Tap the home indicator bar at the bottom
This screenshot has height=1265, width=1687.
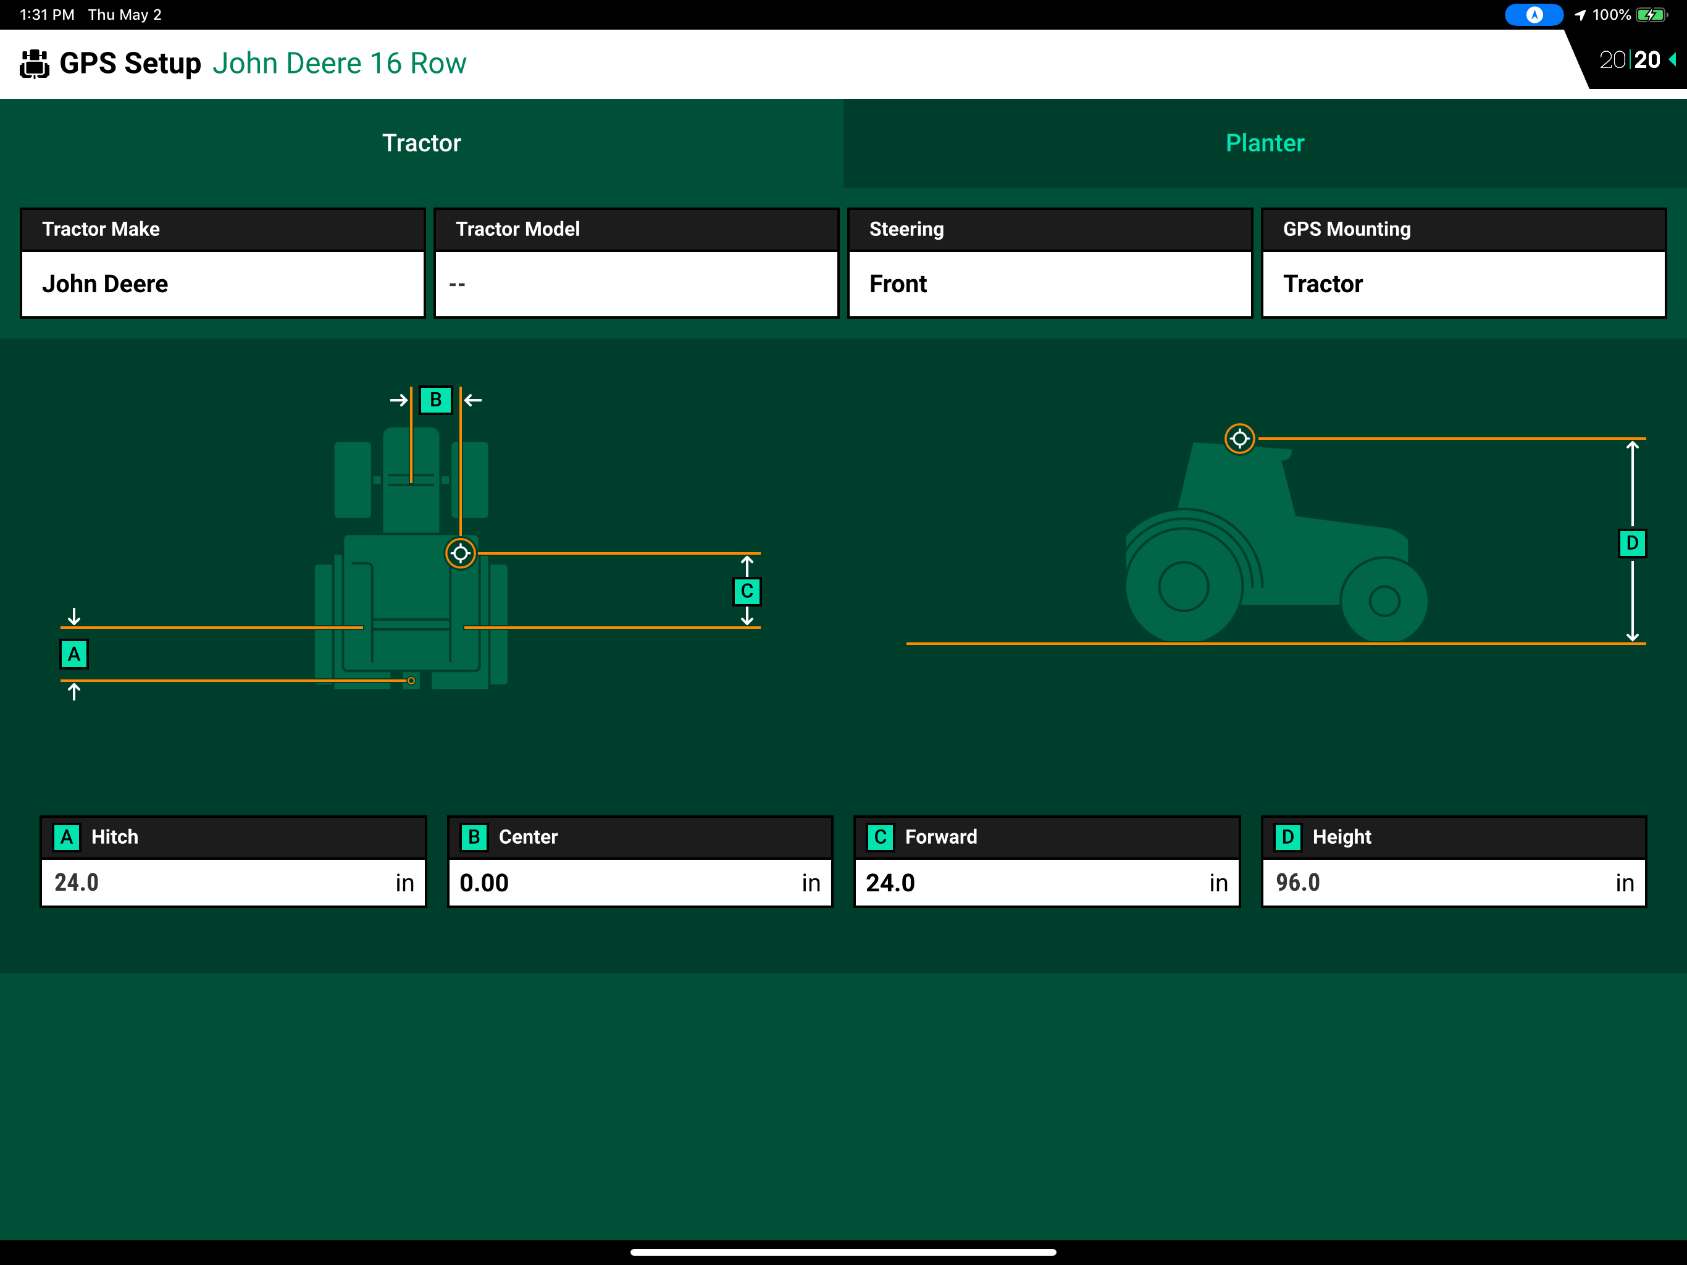pos(843,1252)
